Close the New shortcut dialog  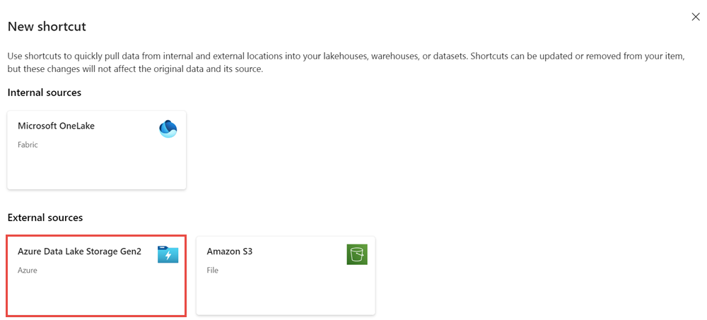tap(696, 17)
